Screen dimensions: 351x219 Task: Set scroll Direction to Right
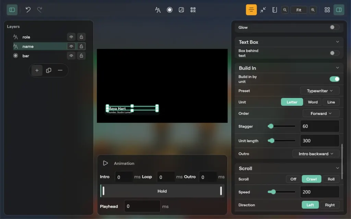click(x=330, y=205)
